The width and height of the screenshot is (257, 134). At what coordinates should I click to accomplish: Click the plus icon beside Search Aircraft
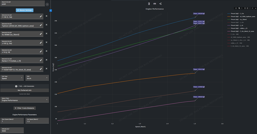(x=47, y=4)
